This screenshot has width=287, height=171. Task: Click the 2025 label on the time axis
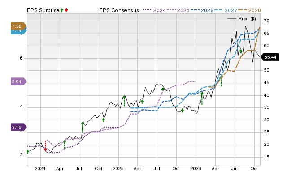pos(118,168)
